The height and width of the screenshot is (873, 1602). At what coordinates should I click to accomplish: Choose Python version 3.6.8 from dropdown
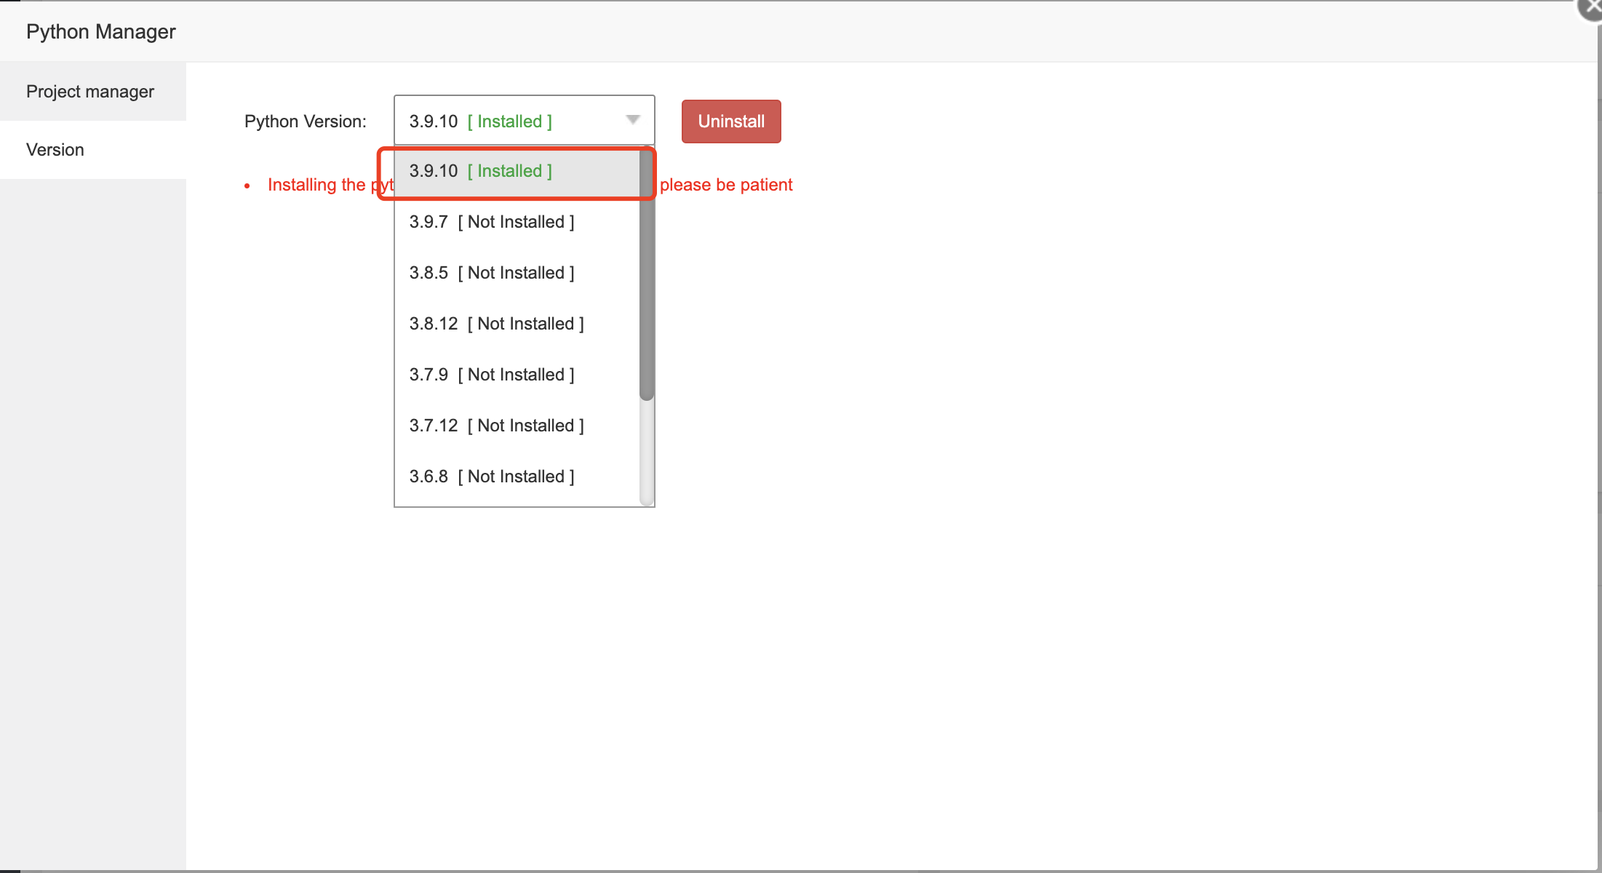click(x=491, y=476)
